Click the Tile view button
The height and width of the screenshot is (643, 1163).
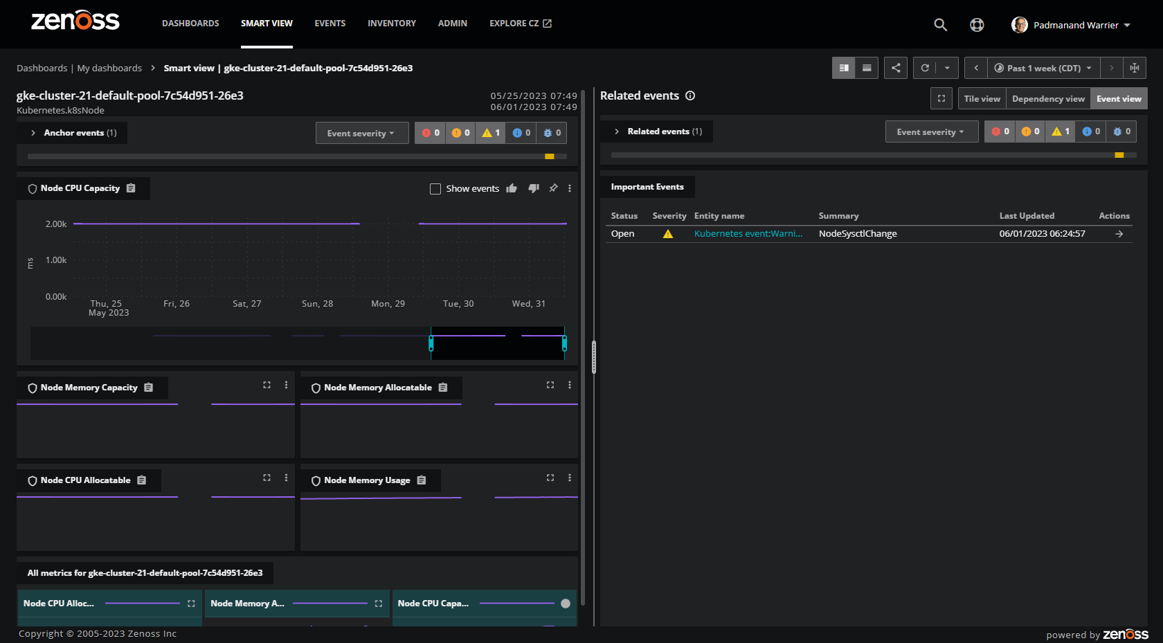[982, 99]
